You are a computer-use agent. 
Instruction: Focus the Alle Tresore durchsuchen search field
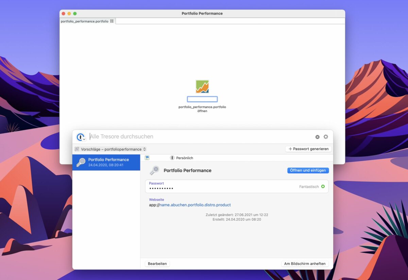(x=201, y=137)
